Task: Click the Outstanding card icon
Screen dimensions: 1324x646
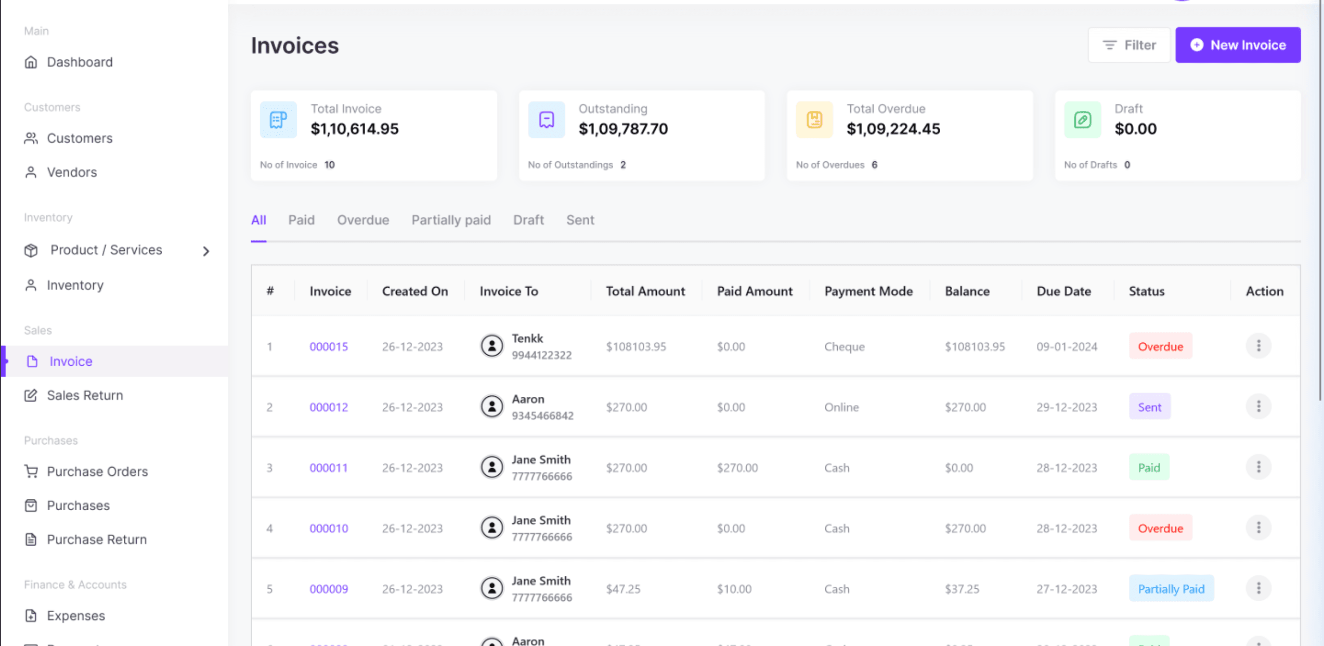Action: pos(546,120)
